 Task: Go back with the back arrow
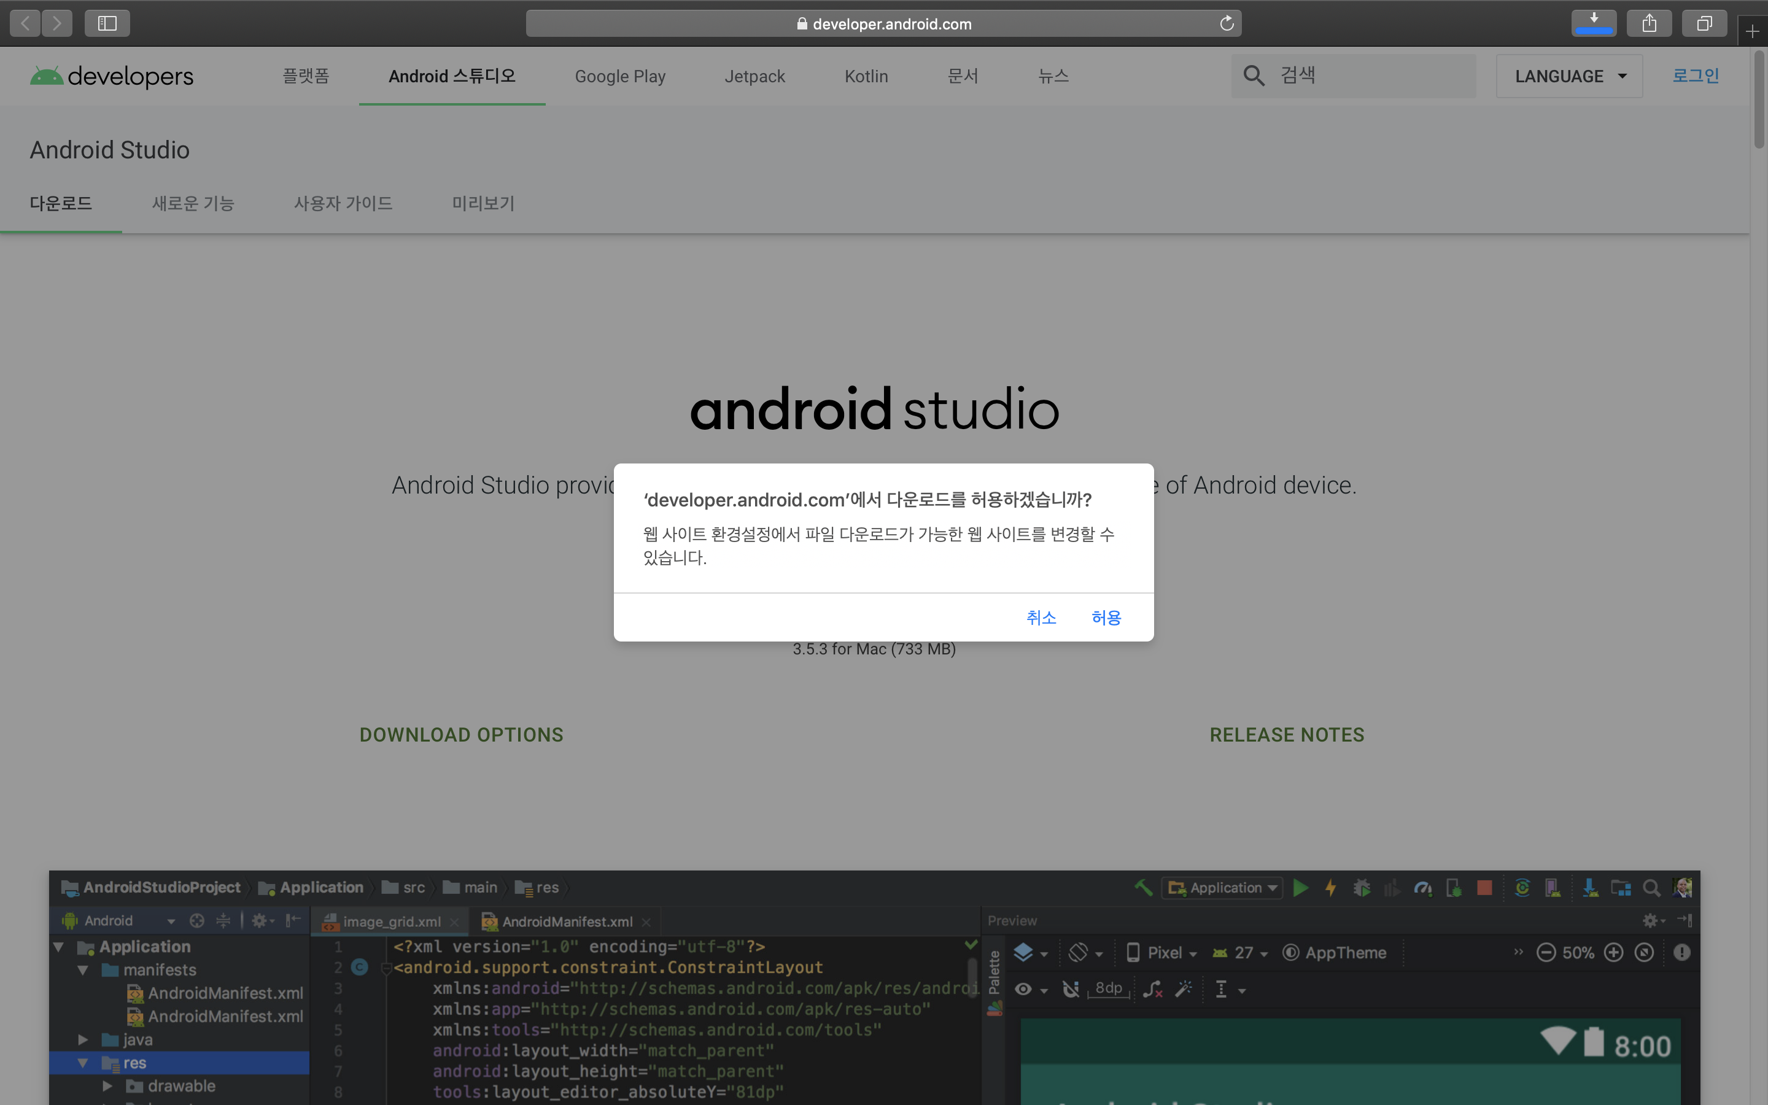[x=26, y=23]
